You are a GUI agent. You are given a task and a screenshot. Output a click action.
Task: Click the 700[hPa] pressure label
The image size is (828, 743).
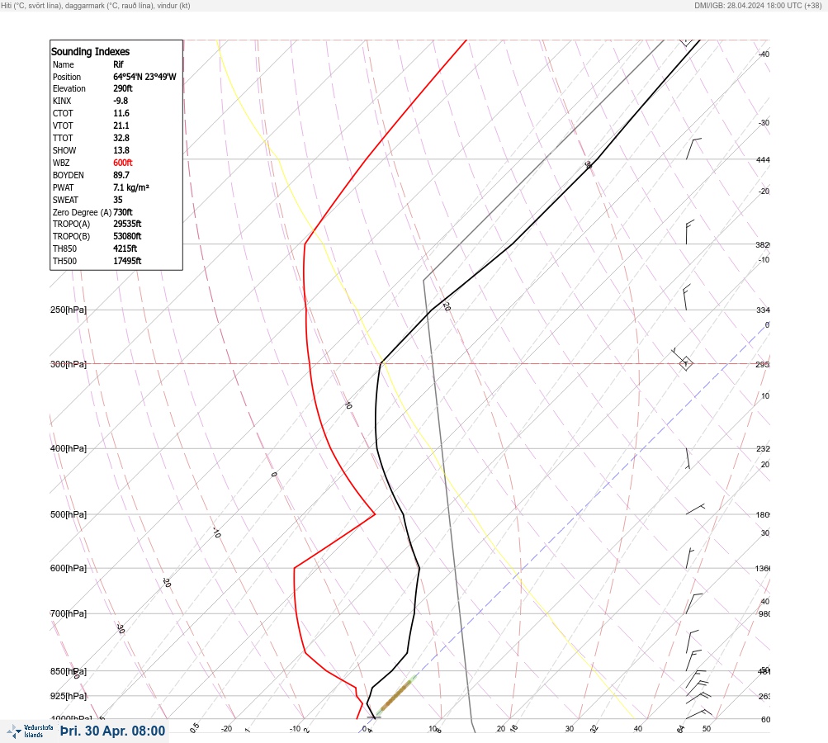click(x=69, y=613)
